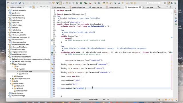Toggle Mark Occurrences highlighter icon
183x103 pixels.
[61, 3]
